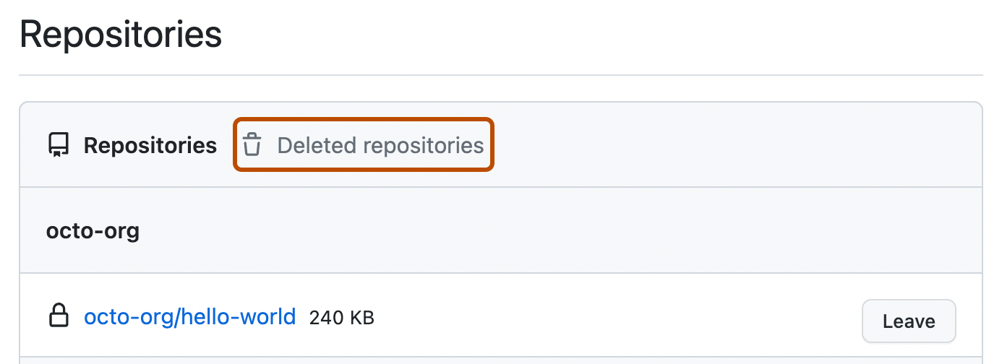Click the large Repositories page heading

[120, 35]
